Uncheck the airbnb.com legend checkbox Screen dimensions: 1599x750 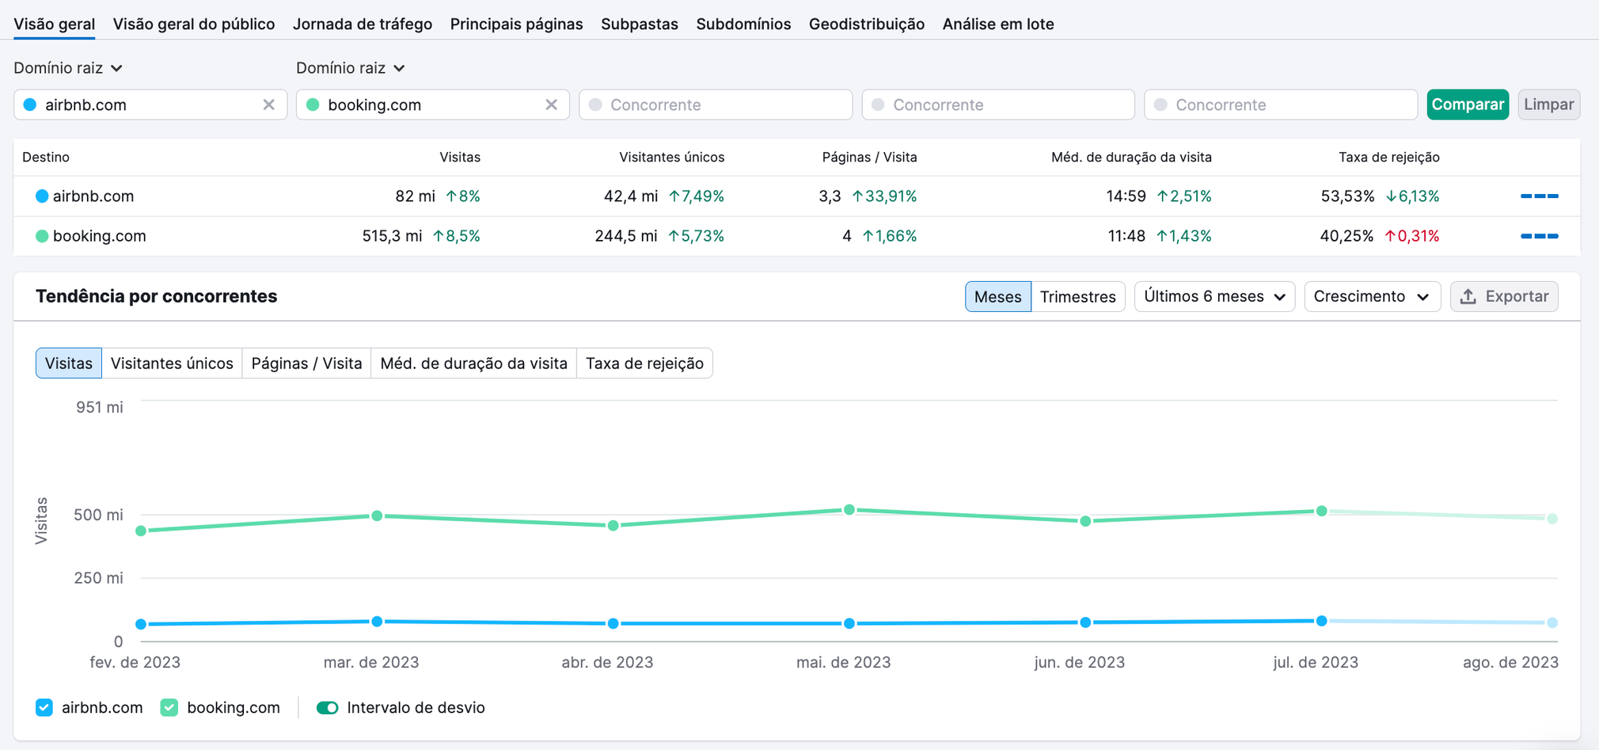pyautogui.click(x=44, y=707)
